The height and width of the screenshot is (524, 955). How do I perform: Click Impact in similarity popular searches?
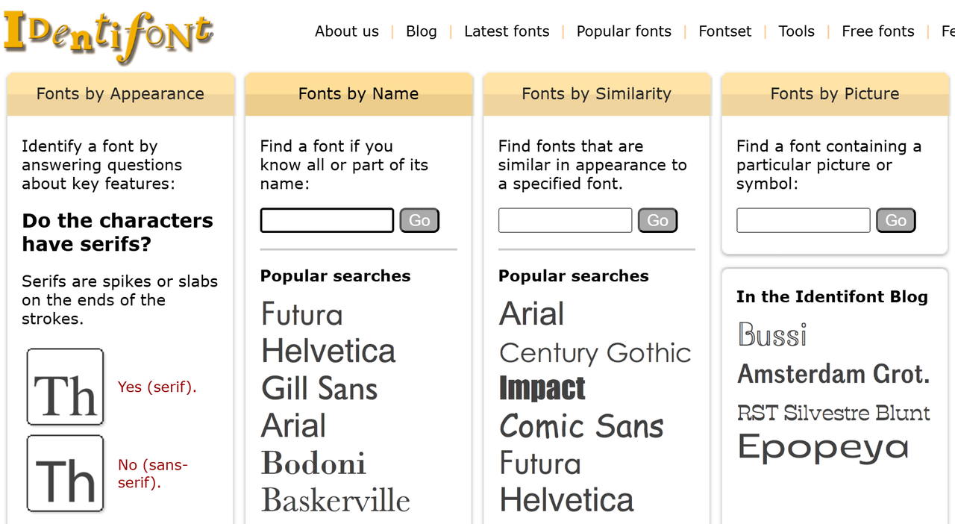click(542, 388)
